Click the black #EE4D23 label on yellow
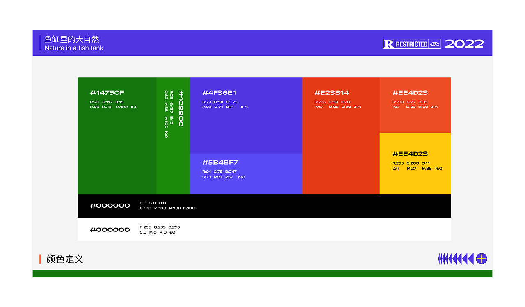This screenshot has height=307, width=525. pyautogui.click(x=410, y=153)
